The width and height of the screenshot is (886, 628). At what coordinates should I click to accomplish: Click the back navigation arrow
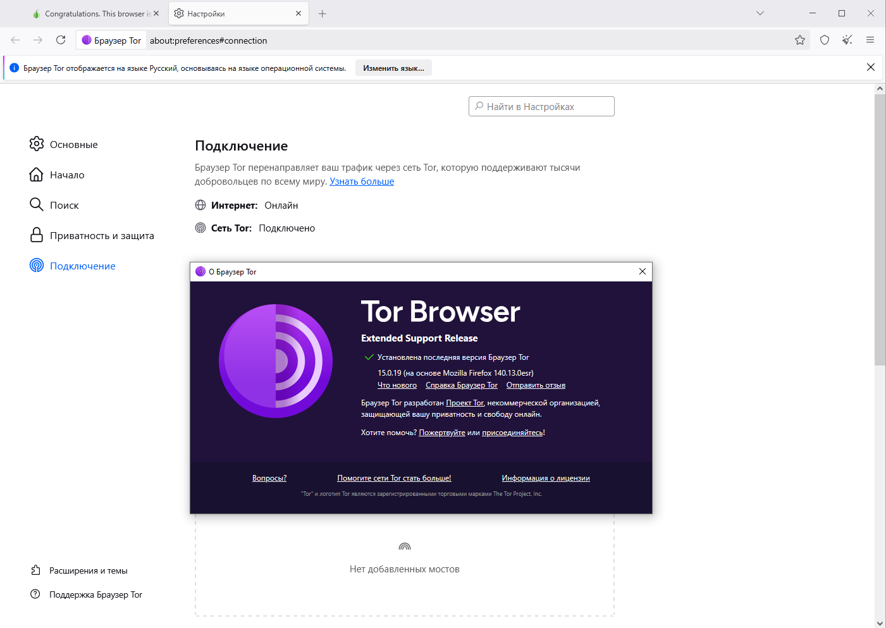(x=15, y=40)
